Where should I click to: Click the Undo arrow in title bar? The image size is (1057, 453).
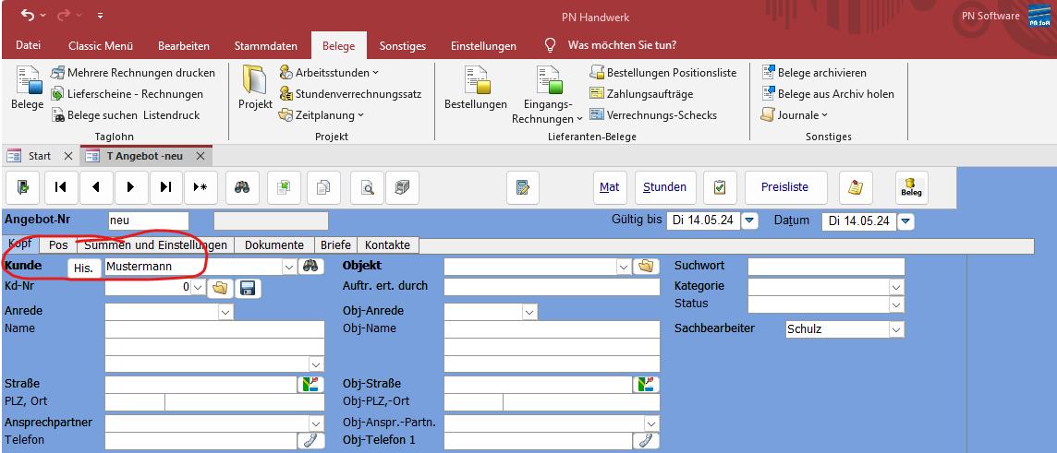(28, 14)
